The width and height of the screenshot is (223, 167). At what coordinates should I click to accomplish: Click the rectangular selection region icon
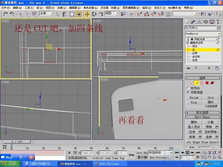pyautogui.click(x=72, y=14)
